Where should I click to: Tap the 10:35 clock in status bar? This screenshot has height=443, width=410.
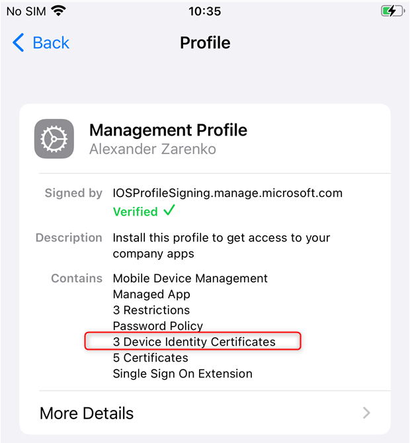(205, 11)
